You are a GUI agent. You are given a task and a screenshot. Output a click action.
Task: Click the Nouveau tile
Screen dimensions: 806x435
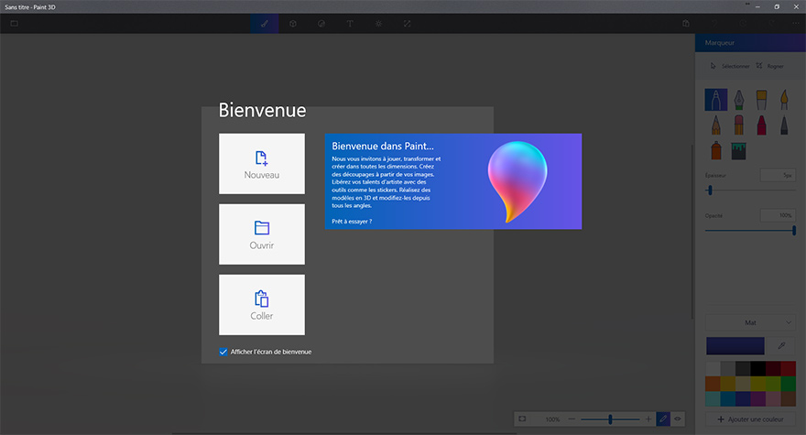(x=262, y=164)
